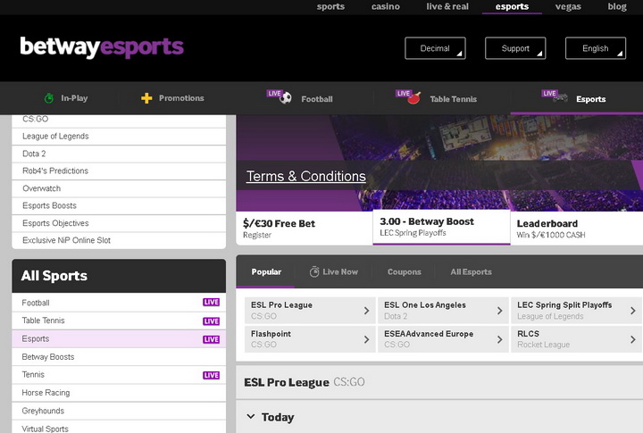The image size is (643, 433).
Task: Open the blog top menu item
Action: click(x=617, y=6)
